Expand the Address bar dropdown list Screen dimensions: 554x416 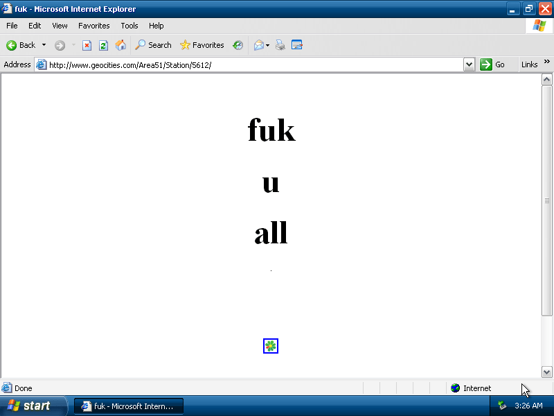click(469, 64)
